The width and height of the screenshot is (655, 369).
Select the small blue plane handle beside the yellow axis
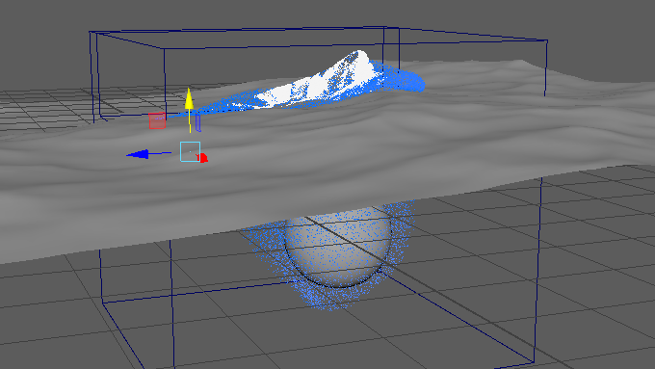click(198, 123)
